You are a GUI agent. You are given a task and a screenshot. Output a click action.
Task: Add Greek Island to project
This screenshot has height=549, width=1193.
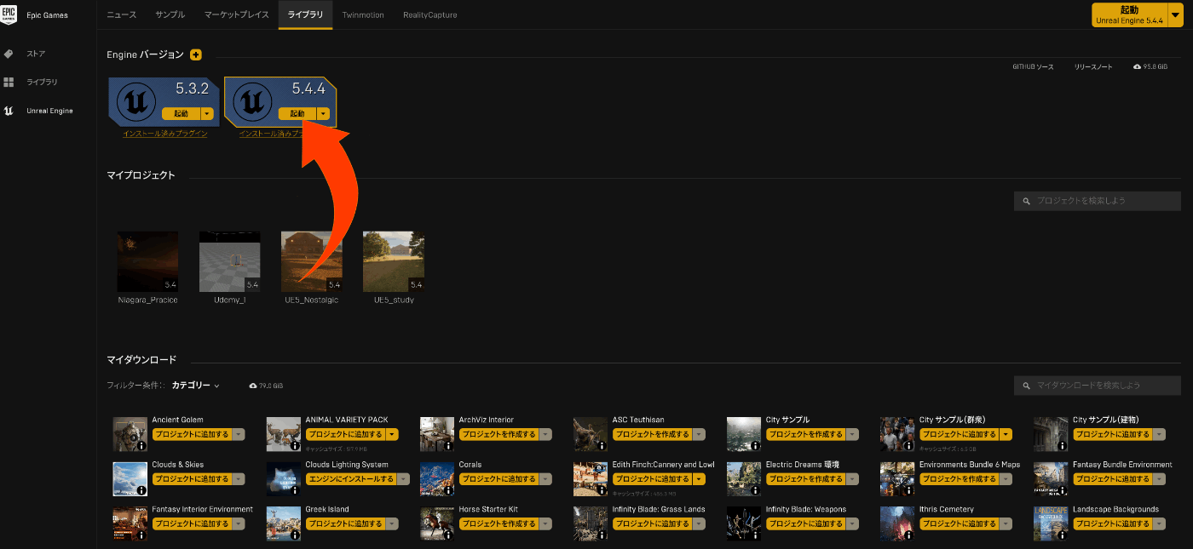pyautogui.click(x=345, y=524)
